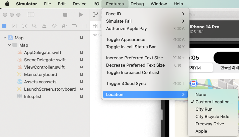Select the Breakpoint navigator icon

coord(75,26)
